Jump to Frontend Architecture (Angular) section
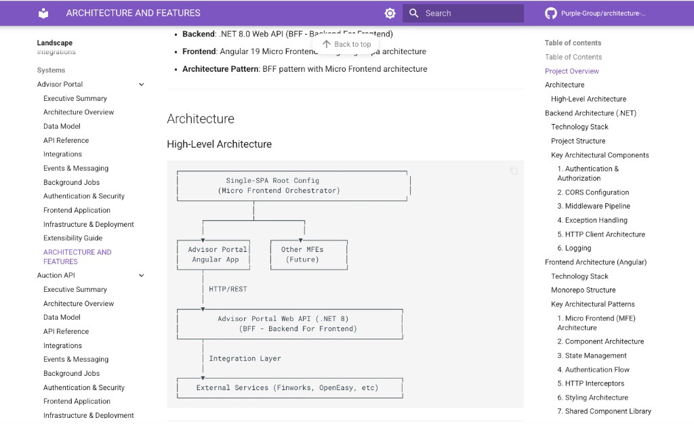 pyautogui.click(x=595, y=262)
